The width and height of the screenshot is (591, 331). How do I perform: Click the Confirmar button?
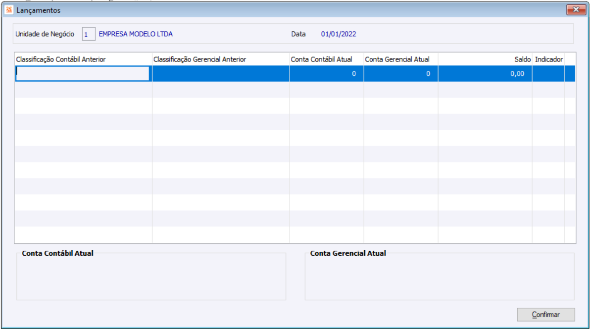(x=545, y=314)
